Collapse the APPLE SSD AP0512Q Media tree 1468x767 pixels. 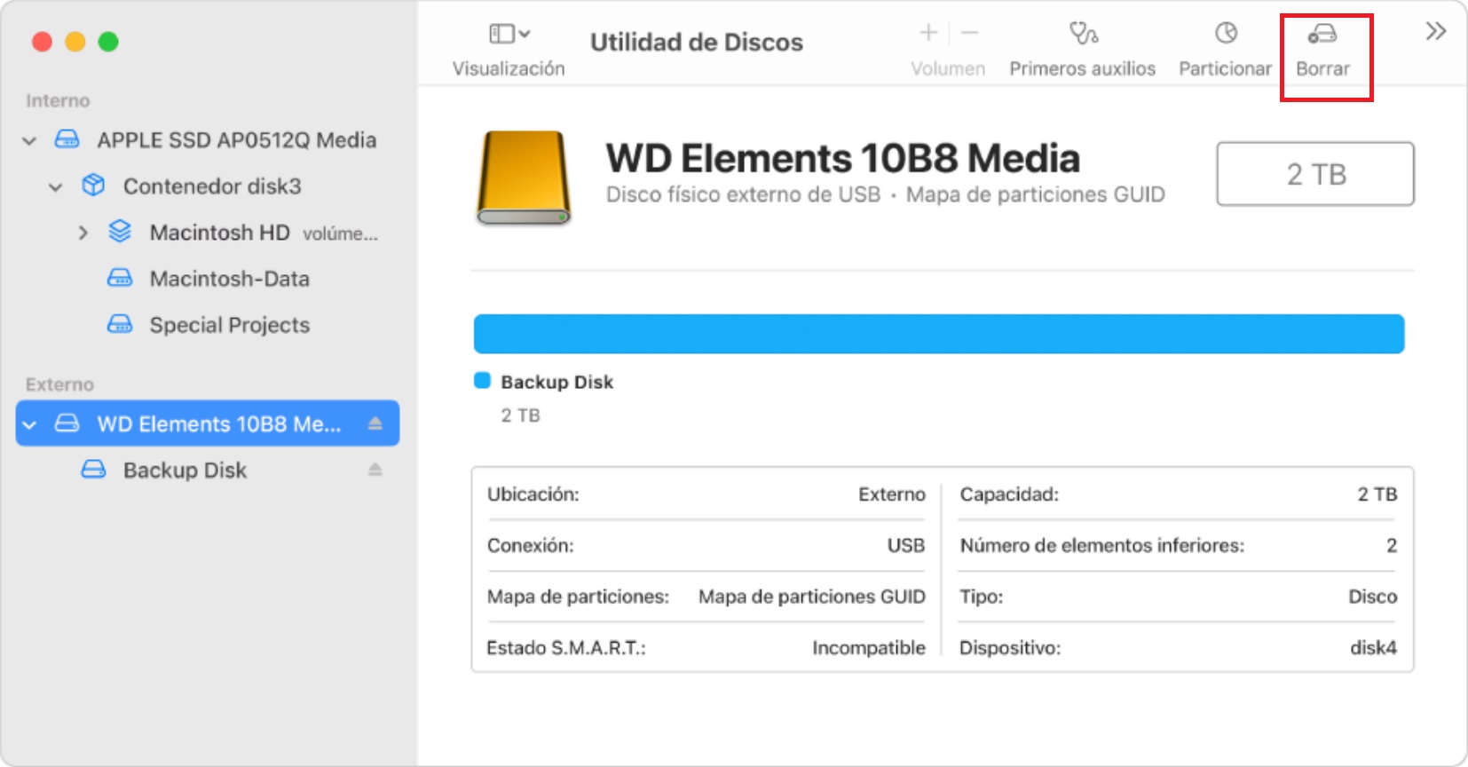(x=29, y=140)
